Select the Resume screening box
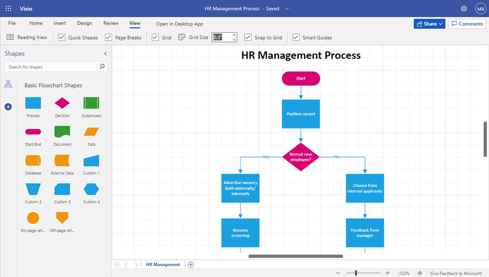The height and width of the screenshot is (277, 489). pos(240,232)
